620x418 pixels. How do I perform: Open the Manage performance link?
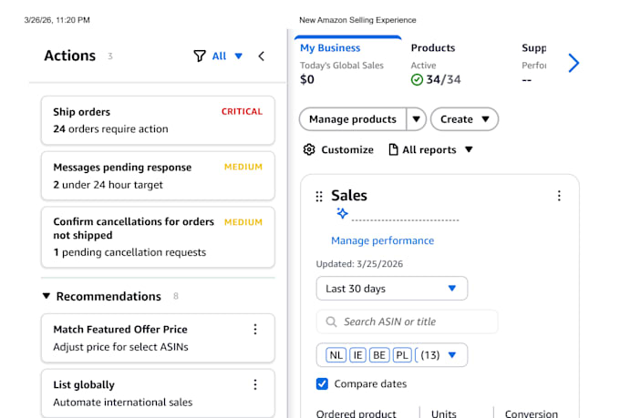point(382,240)
